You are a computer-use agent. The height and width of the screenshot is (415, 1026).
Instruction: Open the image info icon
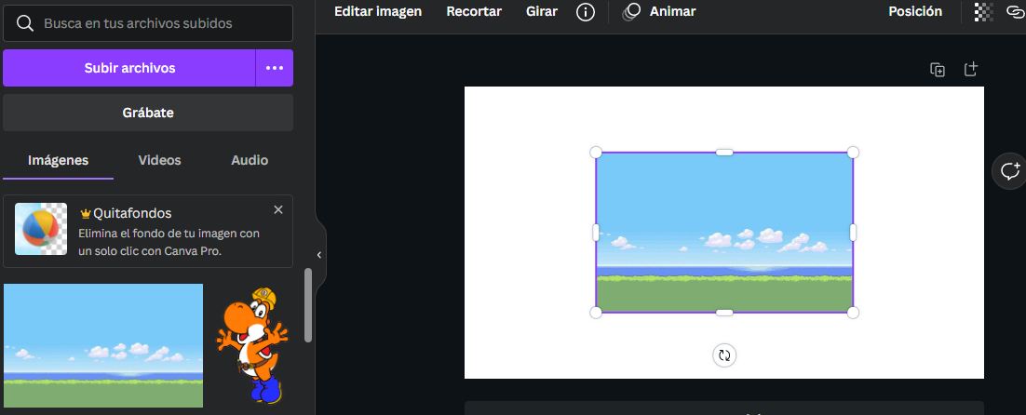click(x=586, y=12)
